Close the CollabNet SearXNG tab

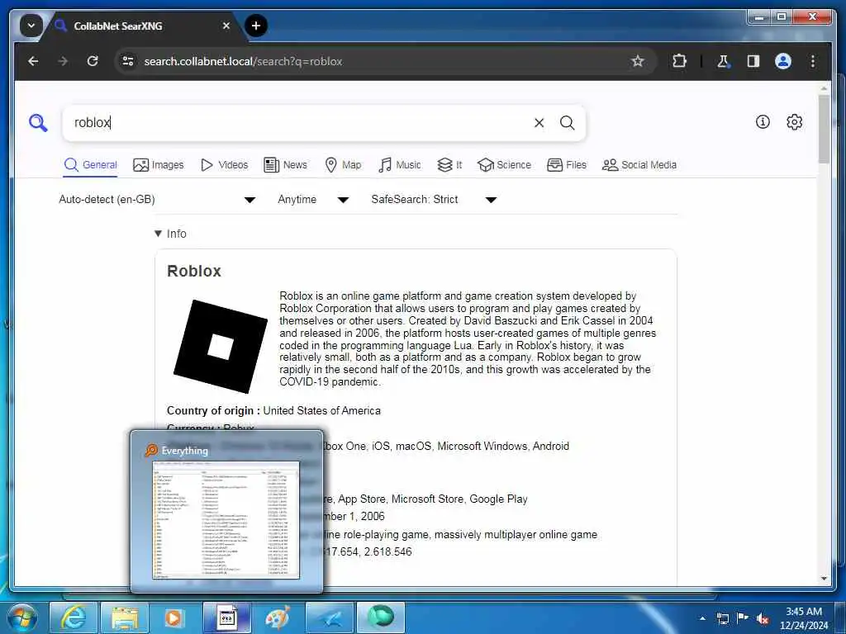(x=226, y=26)
